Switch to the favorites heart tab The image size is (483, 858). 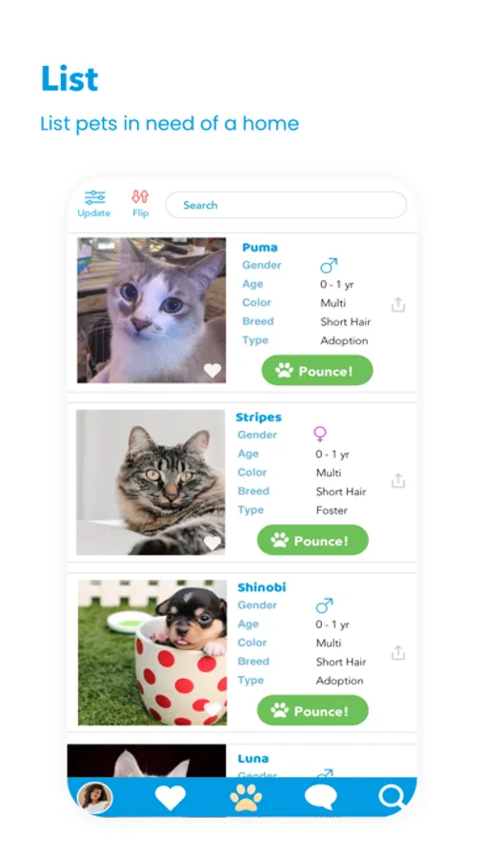[x=171, y=798]
